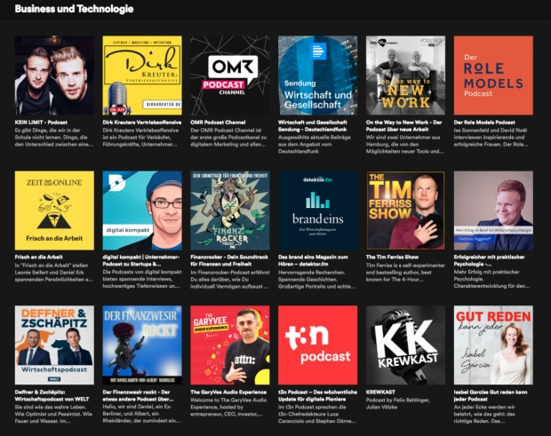Open The Tim Ferriss Show cover

pyautogui.click(x=405, y=210)
